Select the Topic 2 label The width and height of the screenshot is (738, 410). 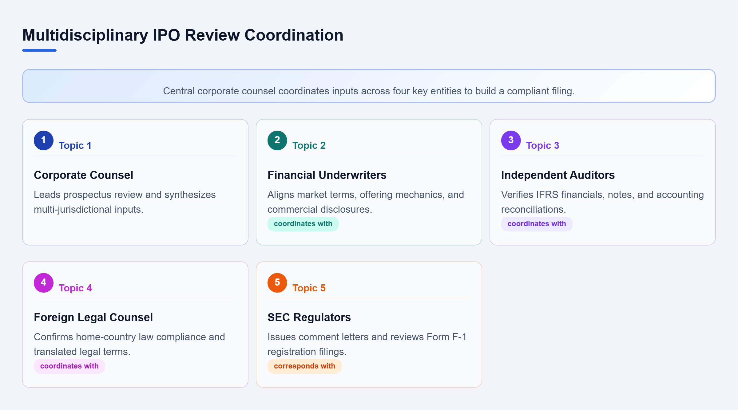point(309,145)
